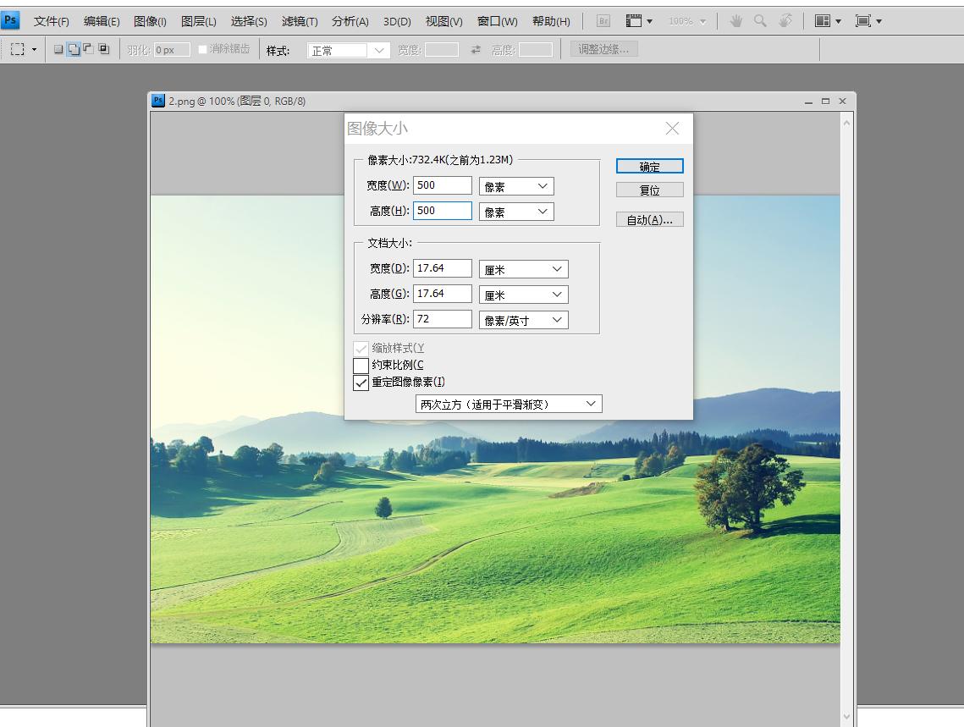Open the 样式 正常 dropdown in options bar

click(349, 51)
